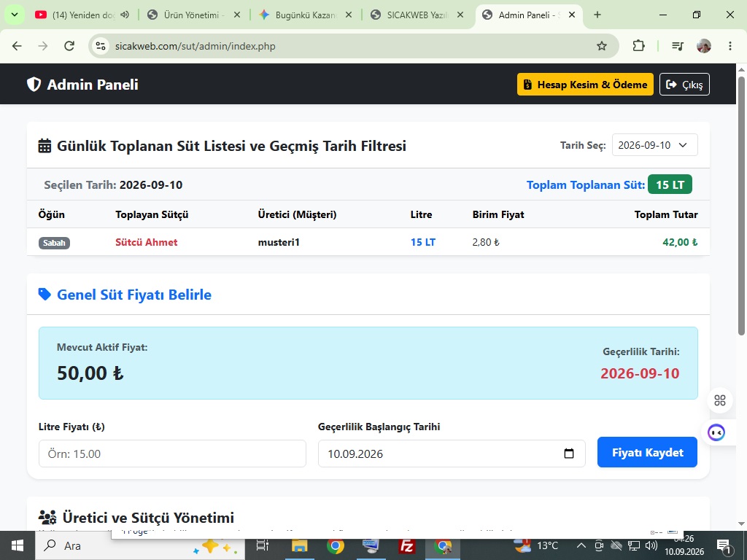
Task: Click the page vertical scrollbar thumb
Action: (742, 205)
